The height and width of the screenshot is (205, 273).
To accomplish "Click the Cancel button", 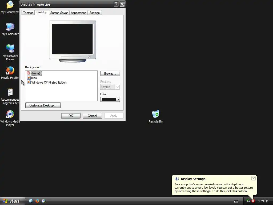I will click(92, 116).
